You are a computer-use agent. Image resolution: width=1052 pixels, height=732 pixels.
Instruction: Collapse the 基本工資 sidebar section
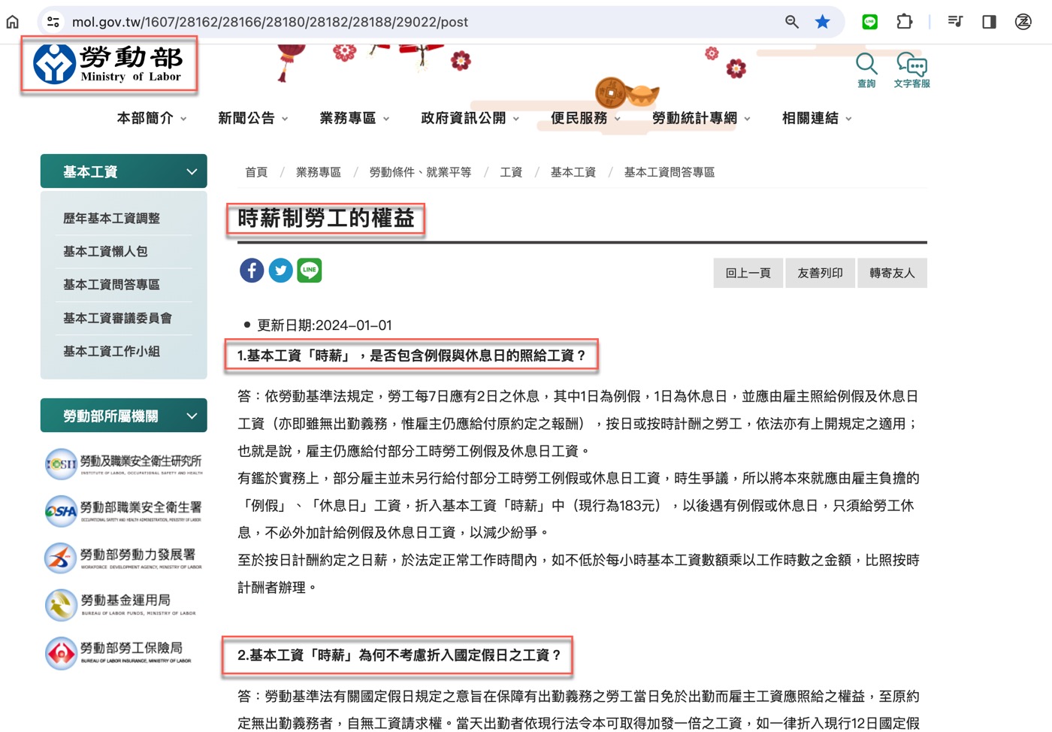point(124,171)
